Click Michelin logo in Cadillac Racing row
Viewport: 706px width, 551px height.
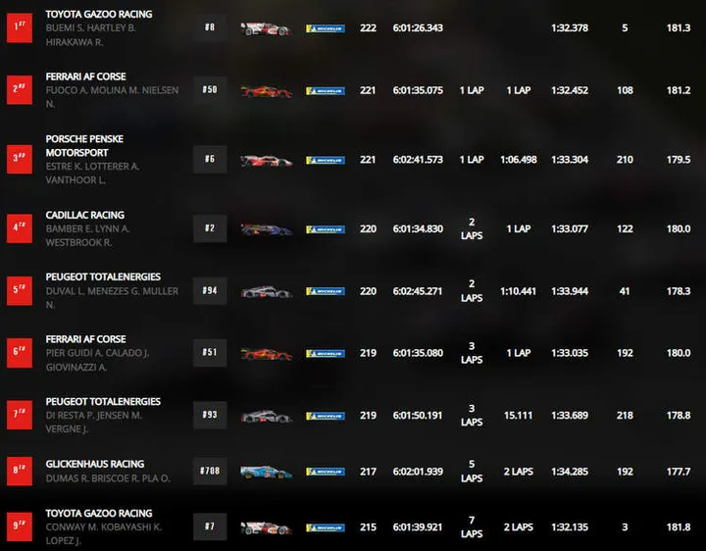(326, 229)
